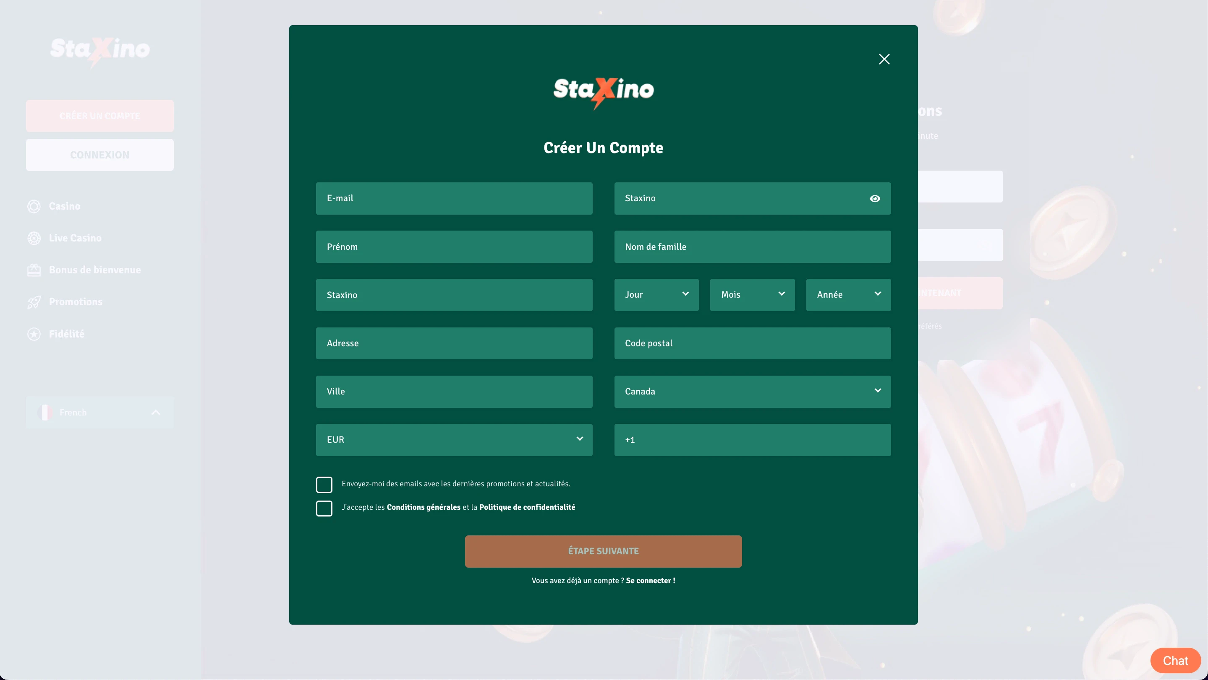Screen dimensions: 1208x680
Task: Open the Mois dropdown
Action: click(x=752, y=295)
